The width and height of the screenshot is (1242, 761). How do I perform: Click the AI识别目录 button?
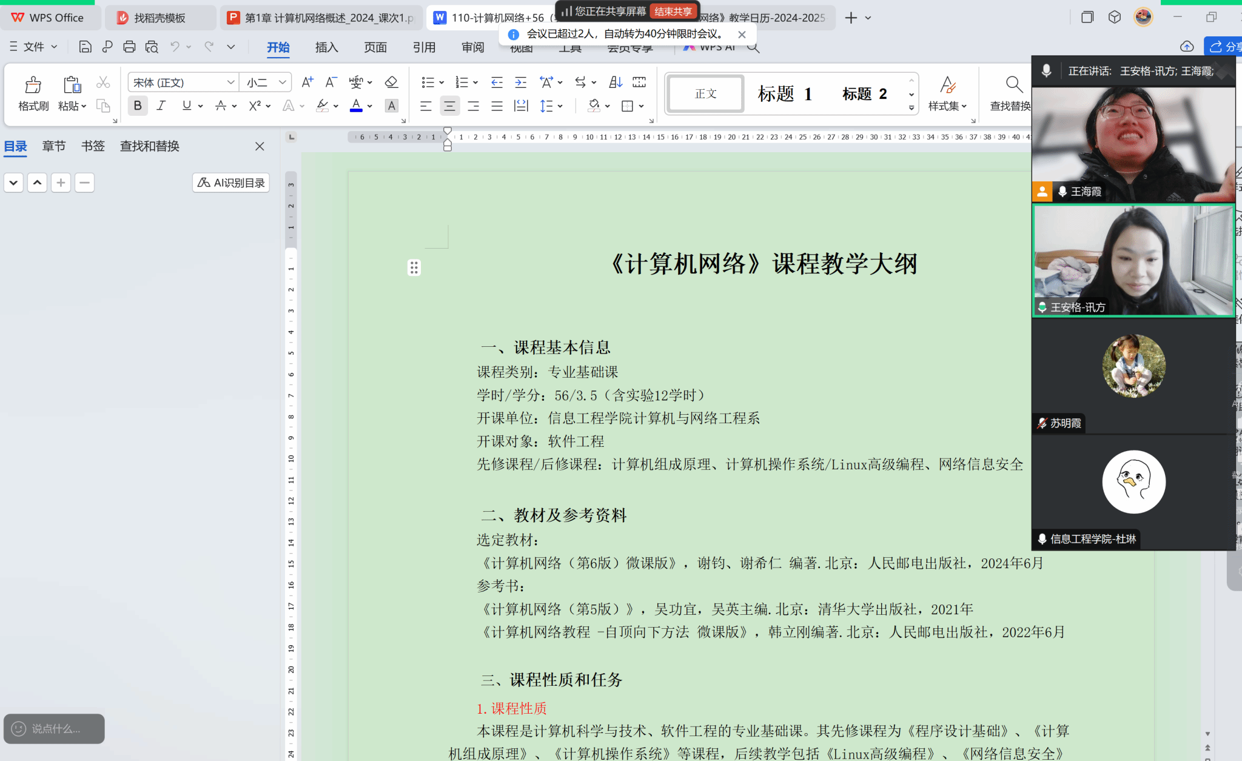(231, 183)
